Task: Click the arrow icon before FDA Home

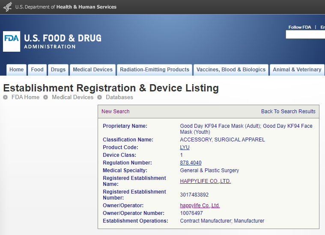Action: click(6, 97)
